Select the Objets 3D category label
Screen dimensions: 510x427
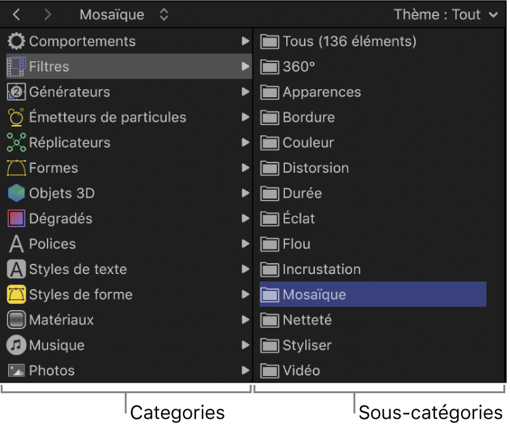click(62, 194)
